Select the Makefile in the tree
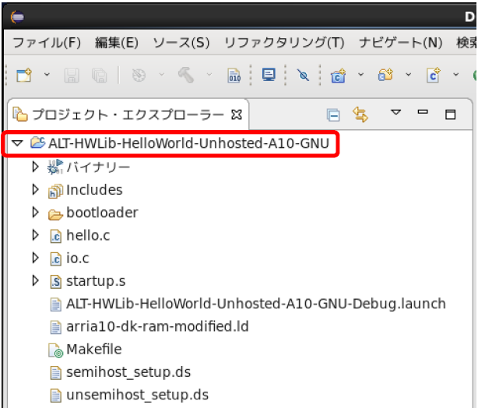478x408 pixels. (x=93, y=350)
